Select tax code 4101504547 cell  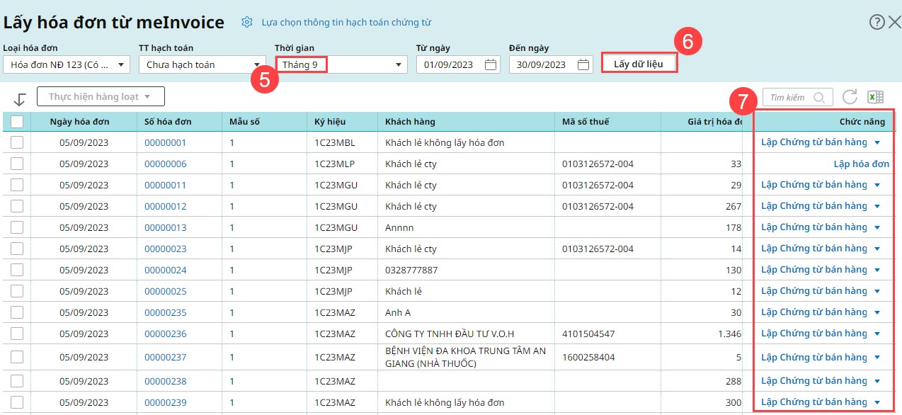(588, 334)
